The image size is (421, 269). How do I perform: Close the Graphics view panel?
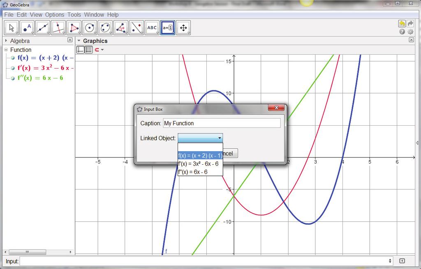tap(411, 40)
